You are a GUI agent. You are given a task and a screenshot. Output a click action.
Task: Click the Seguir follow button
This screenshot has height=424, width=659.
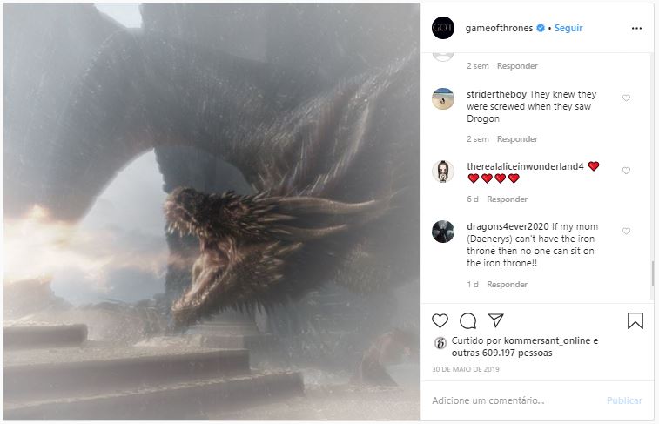click(568, 28)
